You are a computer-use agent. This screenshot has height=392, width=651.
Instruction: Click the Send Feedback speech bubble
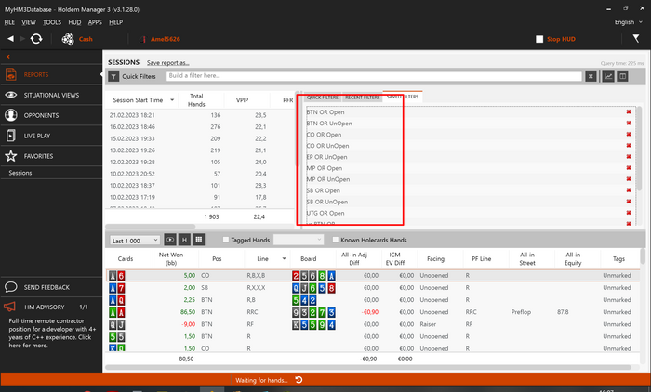(11, 287)
